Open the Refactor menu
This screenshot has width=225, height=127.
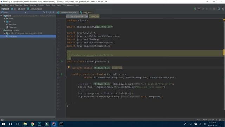(41, 5)
